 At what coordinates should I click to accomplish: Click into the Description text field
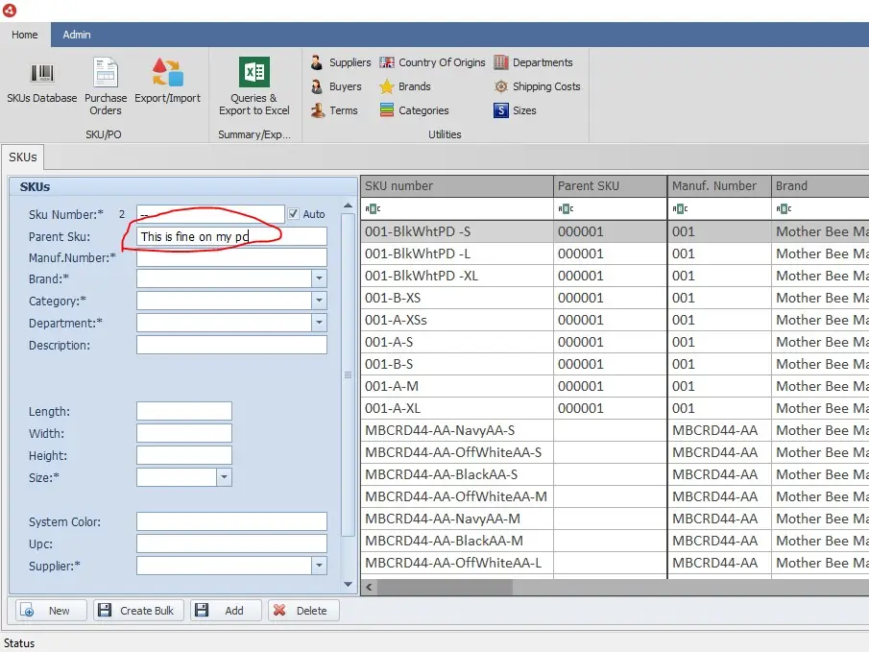click(231, 345)
